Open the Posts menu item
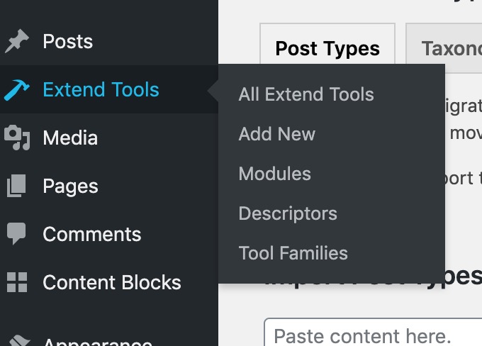This screenshot has width=482, height=346. point(67,41)
